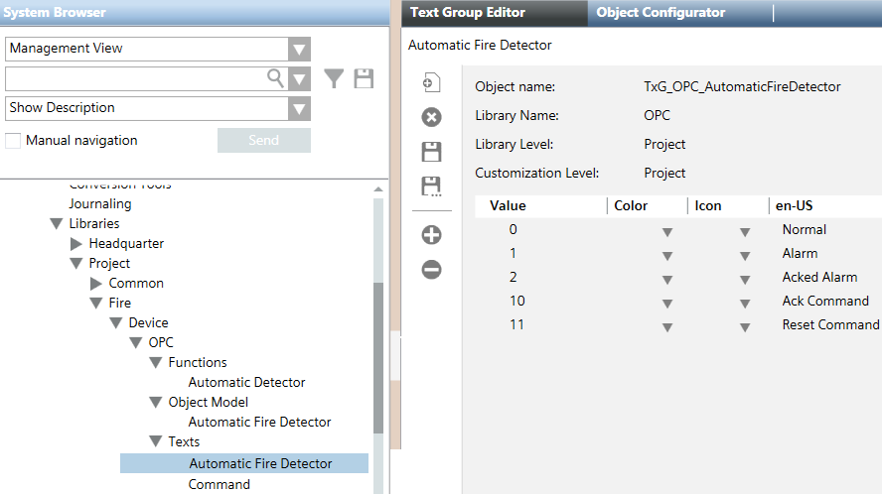Collapse the Libraries tree node
Screen dimensions: 882x494
(57, 223)
